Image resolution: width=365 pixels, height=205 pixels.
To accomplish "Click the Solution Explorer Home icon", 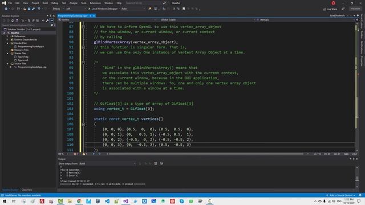I will point(13,20).
